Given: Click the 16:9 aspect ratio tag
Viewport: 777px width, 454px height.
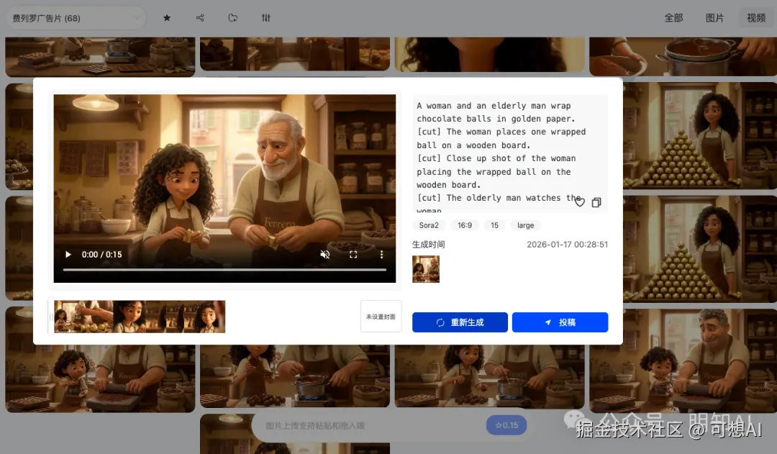Looking at the screenshot, I should [465, 225].
